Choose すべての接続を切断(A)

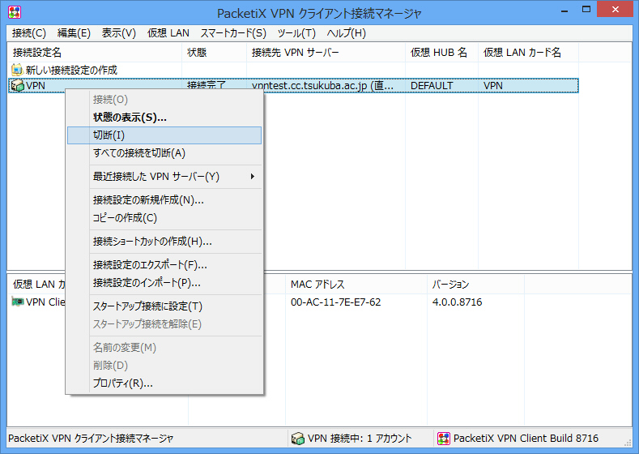click(164, 153)
